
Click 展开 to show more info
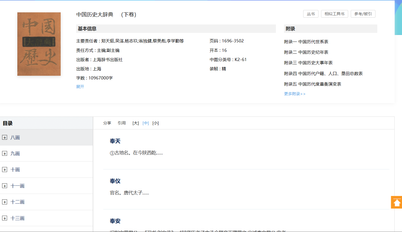[80, 87]
